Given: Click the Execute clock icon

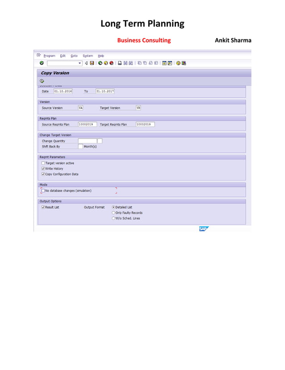Looking at the screenshot, I should tap(42, 81).
